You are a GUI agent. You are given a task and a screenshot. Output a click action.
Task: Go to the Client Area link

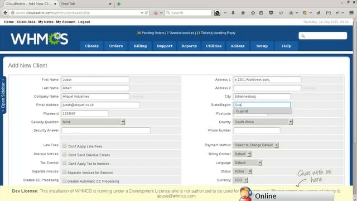point(26,22)
